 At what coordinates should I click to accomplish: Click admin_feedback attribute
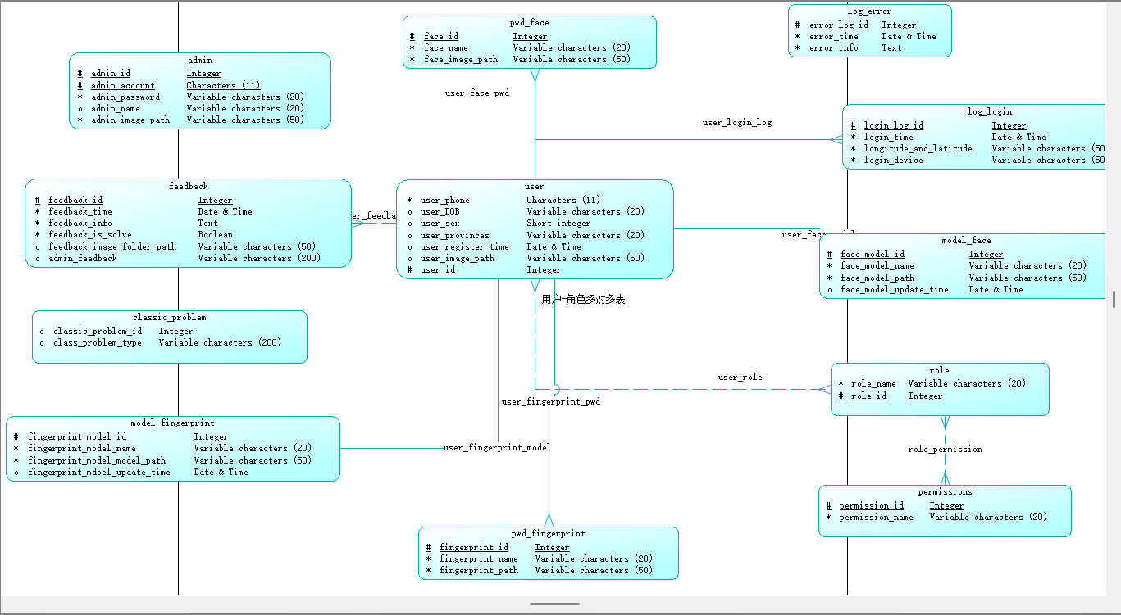click(83, 258)
